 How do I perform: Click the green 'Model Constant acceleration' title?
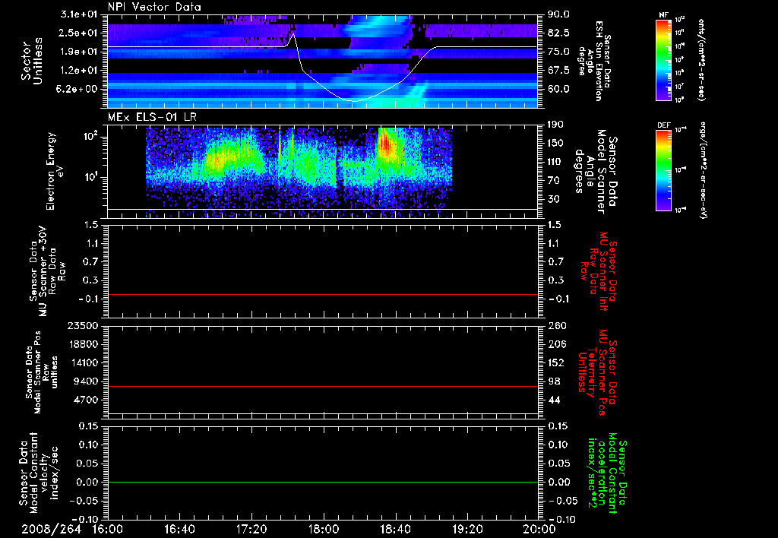pos(607,471)
